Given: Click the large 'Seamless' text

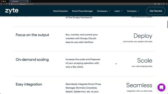Looking at the screenshot, I should pyautogui.click(x=139, y=85).
